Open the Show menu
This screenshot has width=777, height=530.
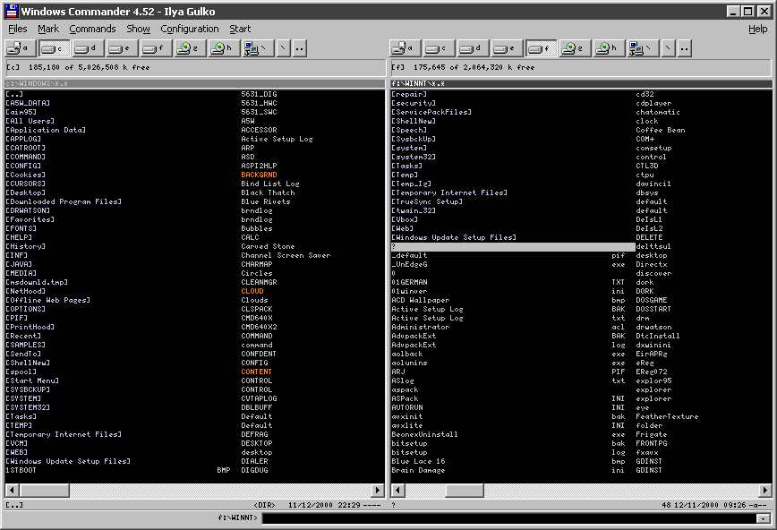138,29
